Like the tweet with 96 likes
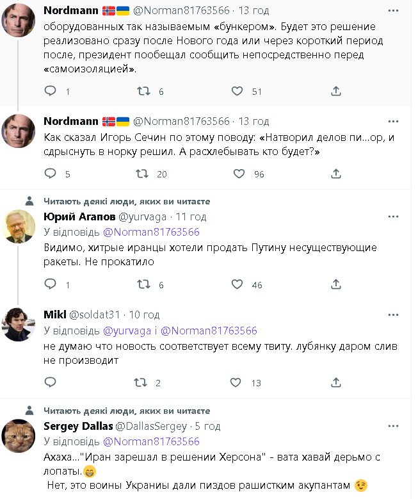 click(239, 174)
